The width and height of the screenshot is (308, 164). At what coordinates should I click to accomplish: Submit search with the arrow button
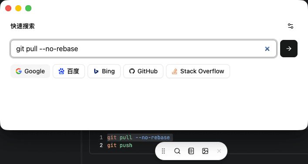pyautogui.click(x=289, y=49)
